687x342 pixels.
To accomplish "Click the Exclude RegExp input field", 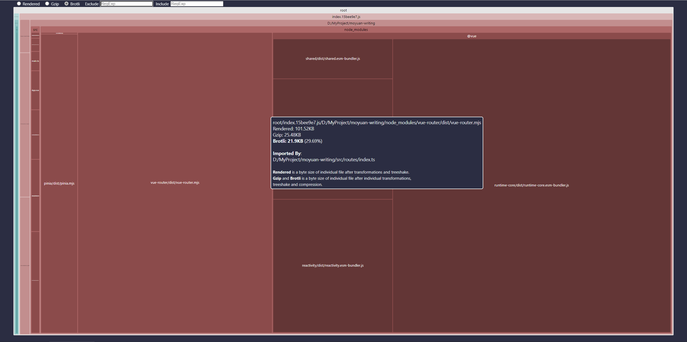I will [x=126, y=4].
